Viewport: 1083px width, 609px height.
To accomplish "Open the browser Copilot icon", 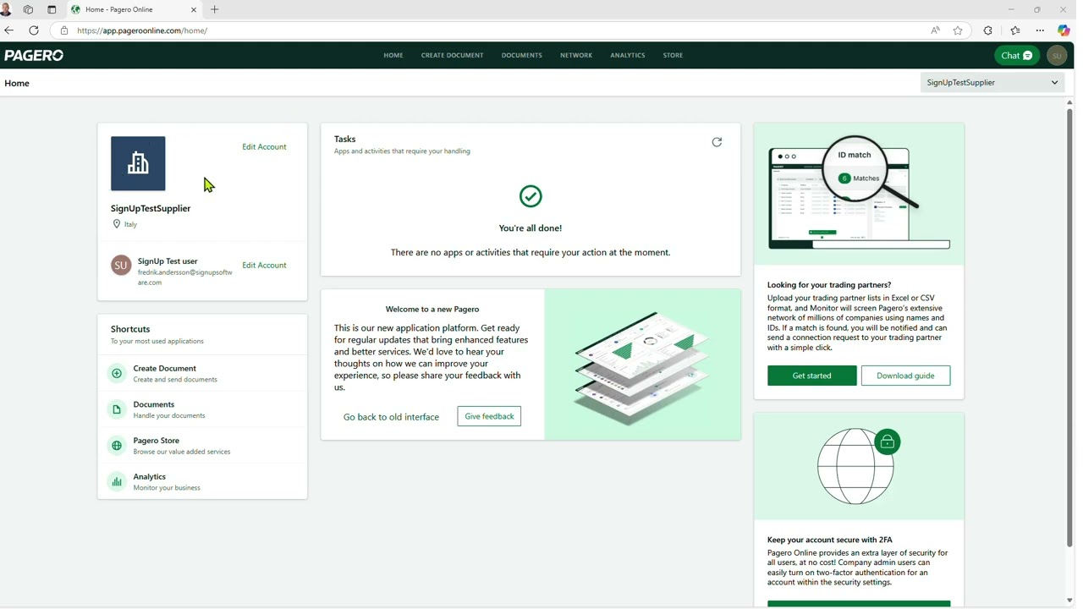I will pyautogui.click(x=1064, y=30).
